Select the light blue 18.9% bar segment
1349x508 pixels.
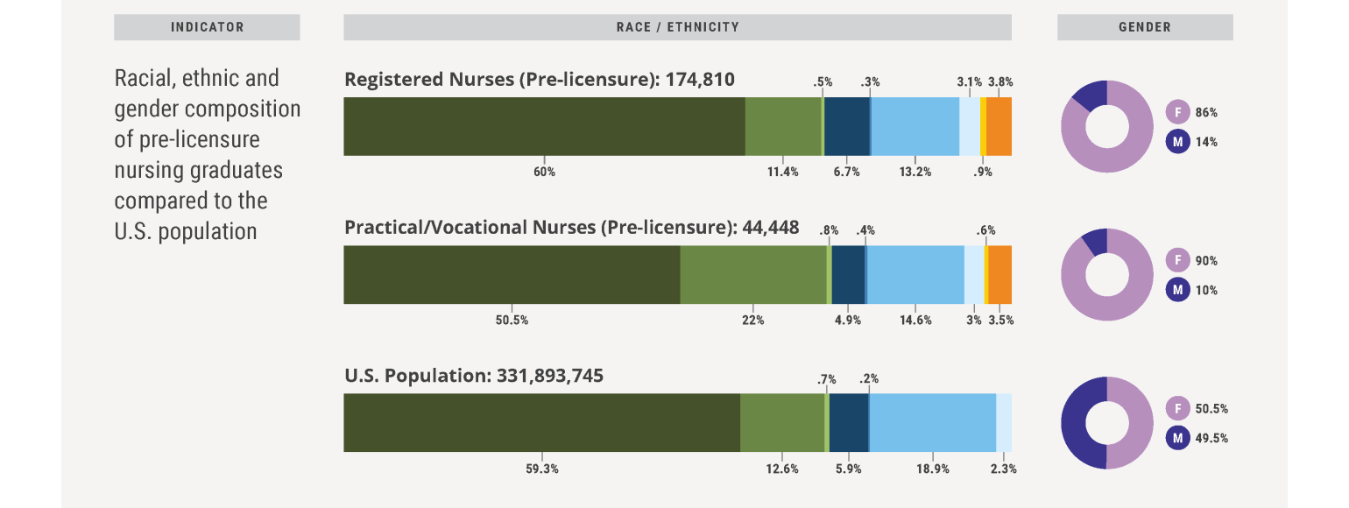click(932, 423)
